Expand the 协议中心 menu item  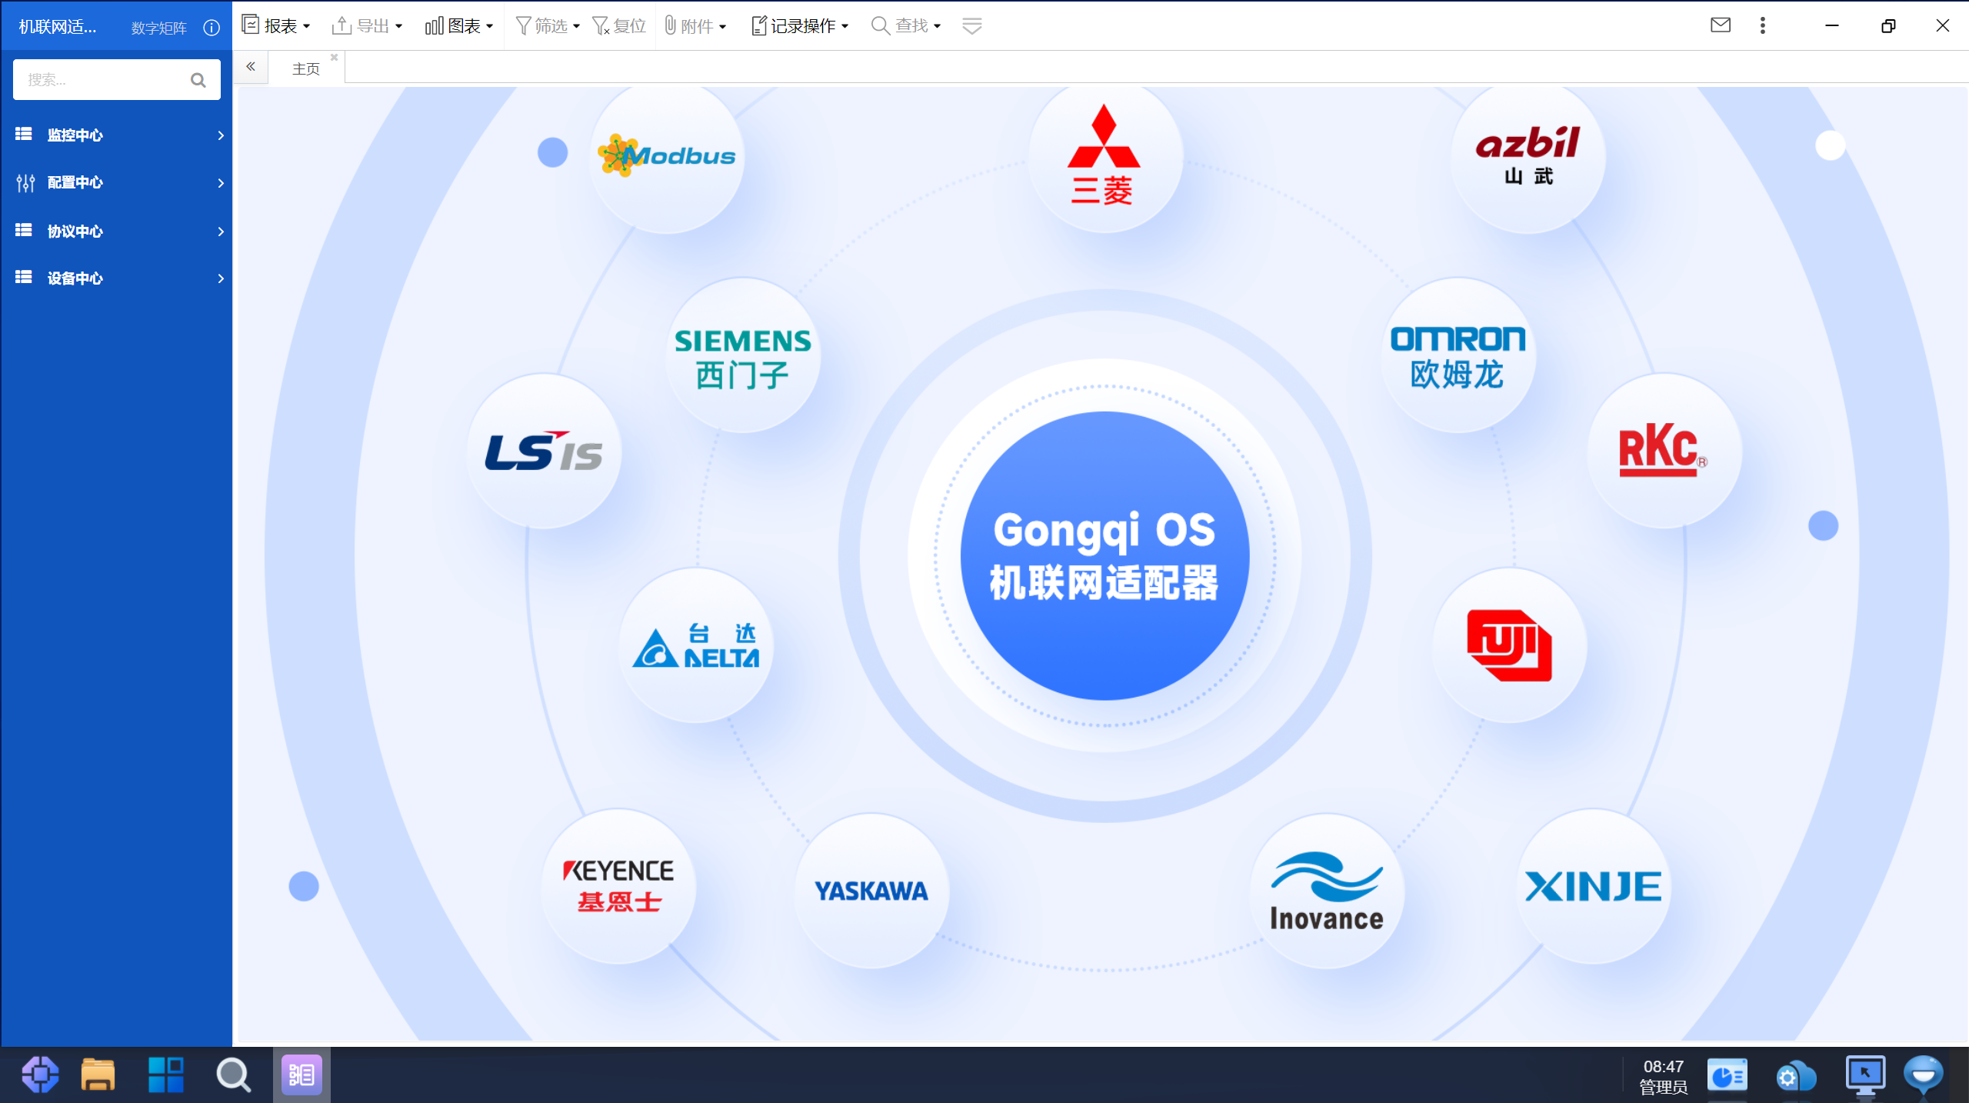click(x=117, y=231)
